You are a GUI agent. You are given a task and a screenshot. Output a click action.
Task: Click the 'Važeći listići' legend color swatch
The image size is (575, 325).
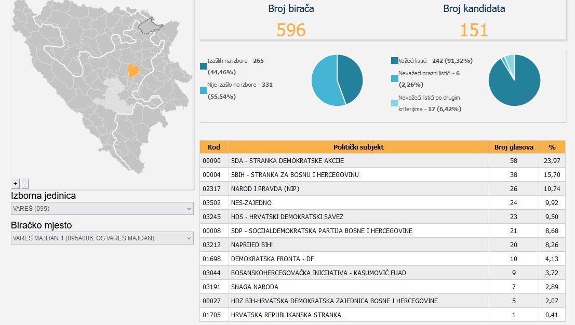coord(395,61)
